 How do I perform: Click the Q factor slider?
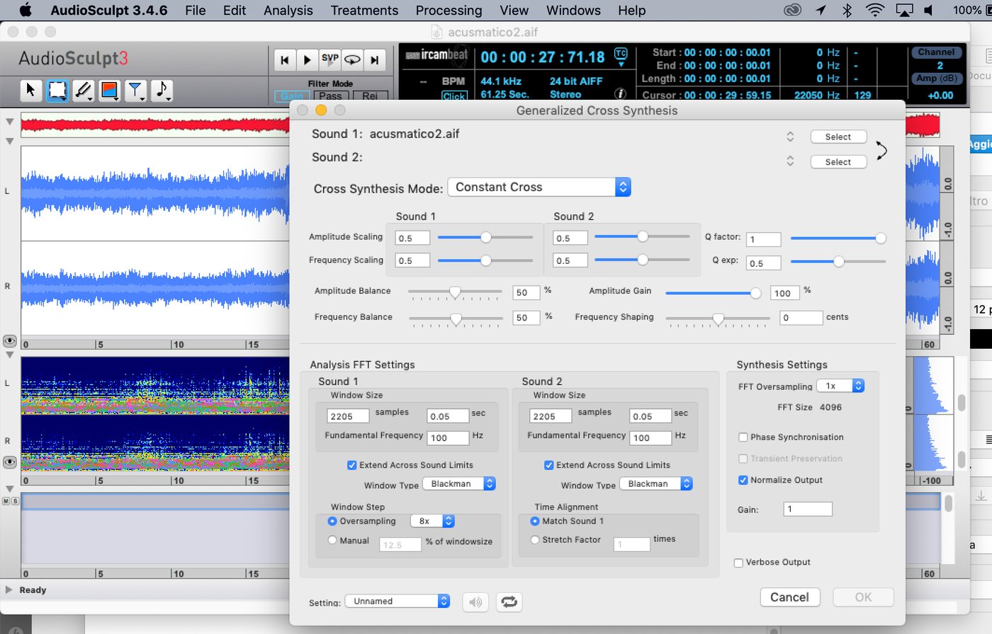838,238
